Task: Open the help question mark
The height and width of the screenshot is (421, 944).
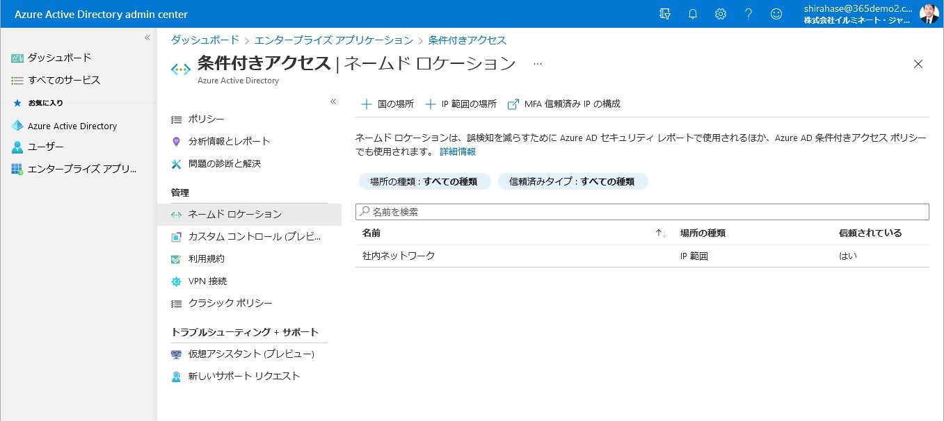Action: [749, 14]
